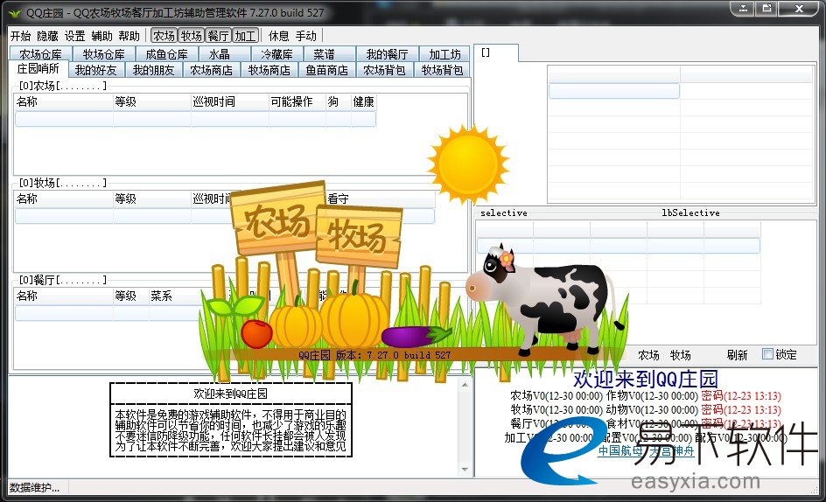
Task: Click the 等级 header in 牧场 list
Action: 151,199
